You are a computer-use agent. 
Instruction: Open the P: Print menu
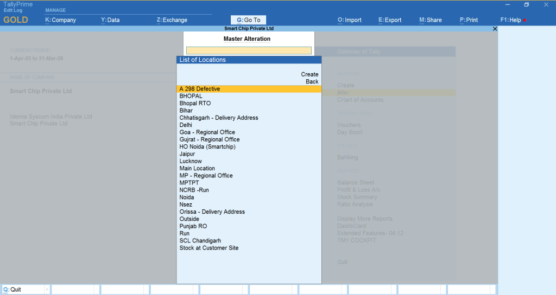click(469, 20)
